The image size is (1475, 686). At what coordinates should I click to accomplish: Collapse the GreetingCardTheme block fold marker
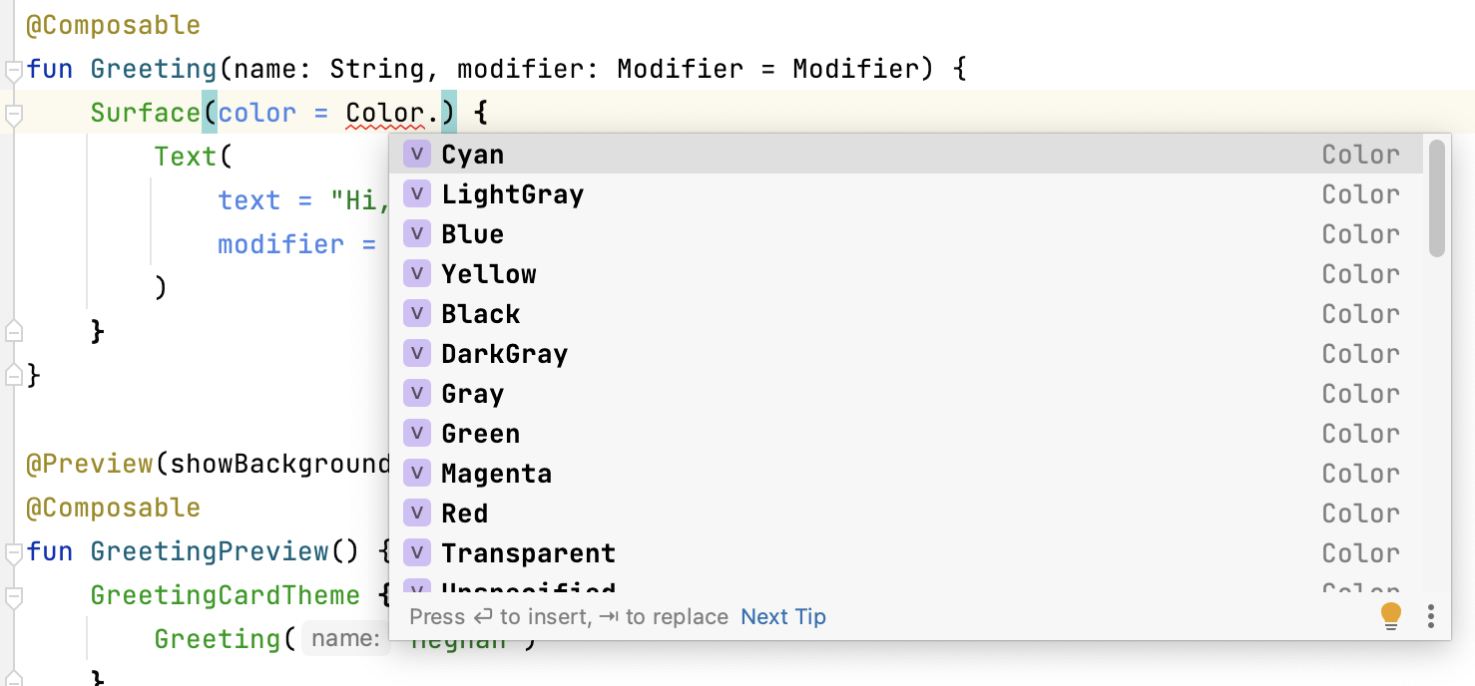coord(13,597)
